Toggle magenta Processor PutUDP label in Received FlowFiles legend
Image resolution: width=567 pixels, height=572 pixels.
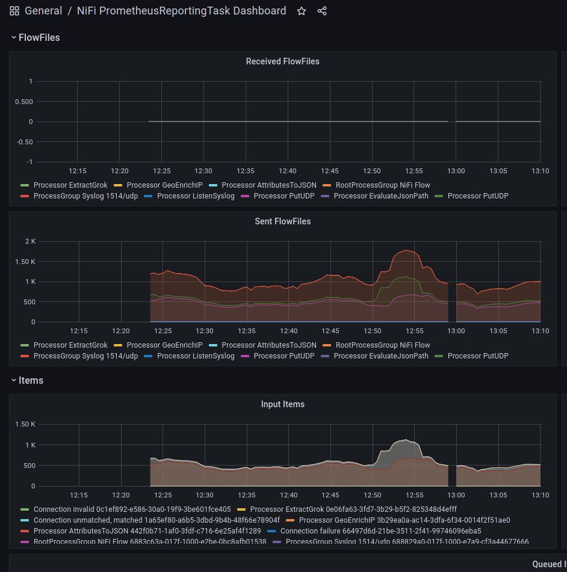coord(284,196)
